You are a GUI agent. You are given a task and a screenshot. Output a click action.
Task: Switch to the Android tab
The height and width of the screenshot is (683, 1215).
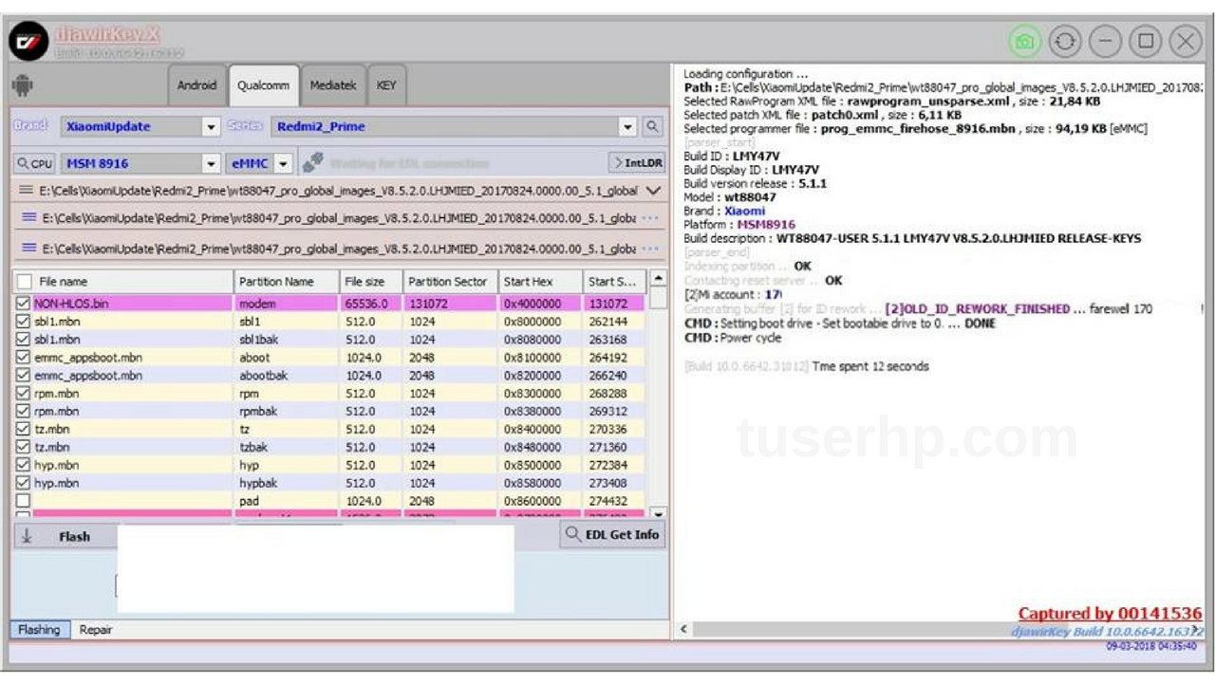(x=196, y=85)
